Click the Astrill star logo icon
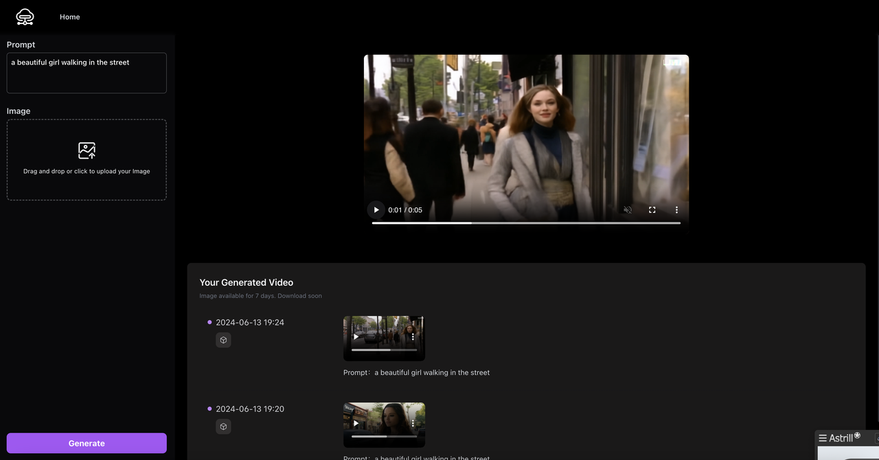879x460 pixels. pyautogui.click(x=857, y=435)
